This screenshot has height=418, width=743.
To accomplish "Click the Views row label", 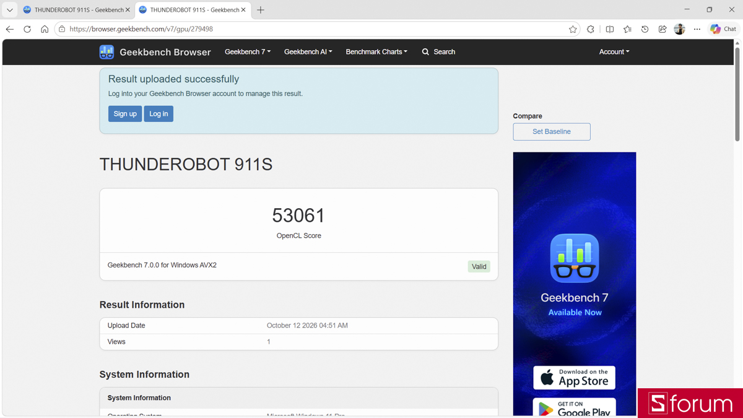I will tap(116, 341).
